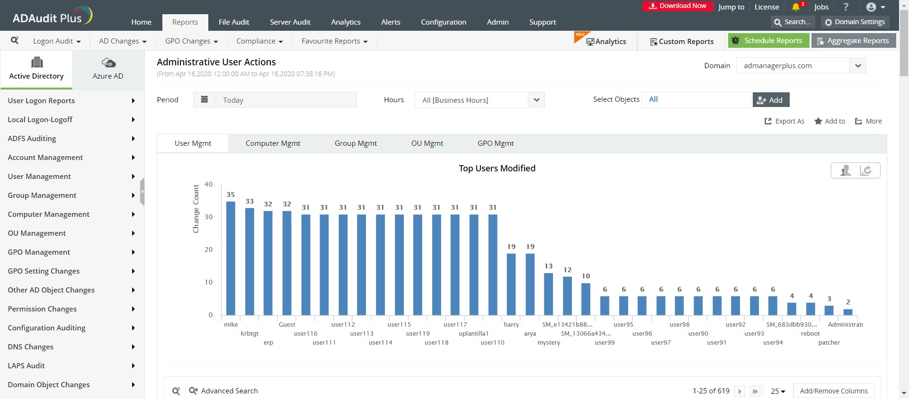Image resolution: width=909 pixels, height=400 pixels.
Task: Go to next page arrow
Action: pyautogui.click(x=740, y=391)
